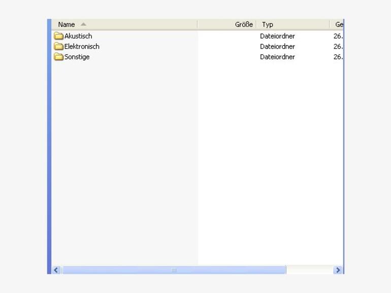Sort by the Name column header
The height and width of the screenshot is (293, 391).
point(124,24)
